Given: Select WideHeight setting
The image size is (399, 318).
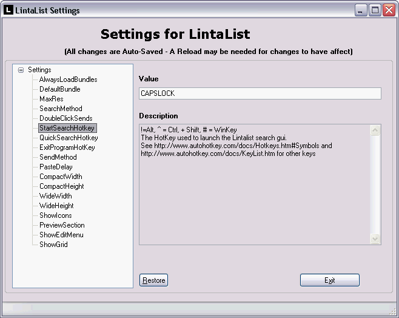Looking at the screenshot, I should [x=56, y=206].
